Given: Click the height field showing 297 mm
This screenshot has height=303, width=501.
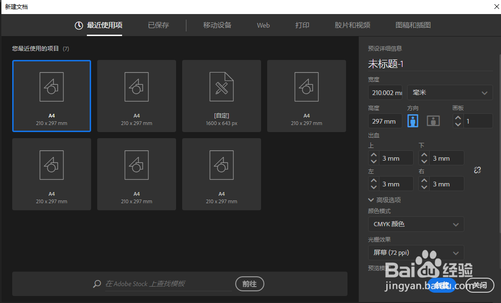Looking at the screenshot, I should pyautogui.click(x=385, y=121).
